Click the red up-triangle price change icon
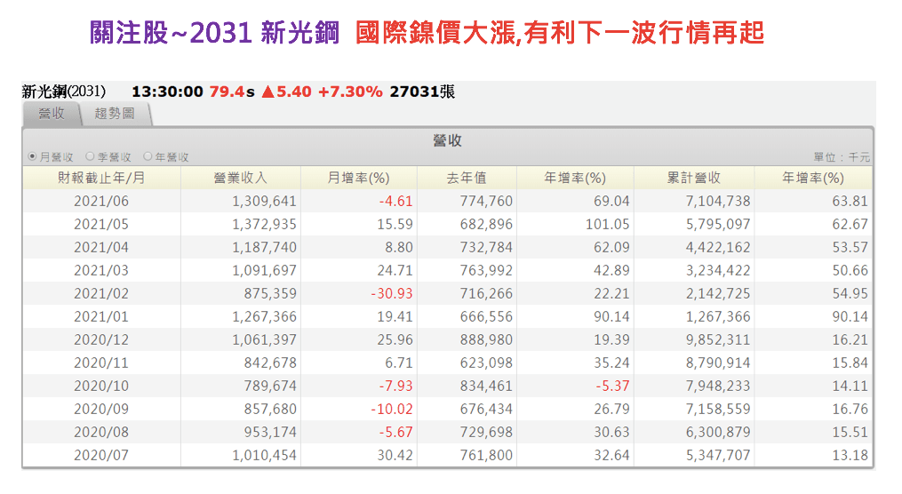This screenshot has height=494, width=902. pos(267,92)
